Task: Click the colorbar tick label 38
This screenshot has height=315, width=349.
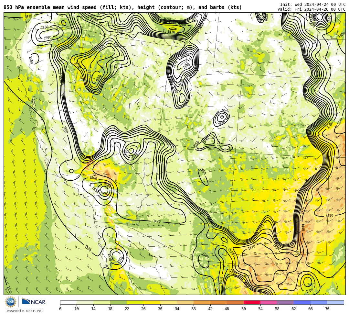Action: [x=194, y=309]
